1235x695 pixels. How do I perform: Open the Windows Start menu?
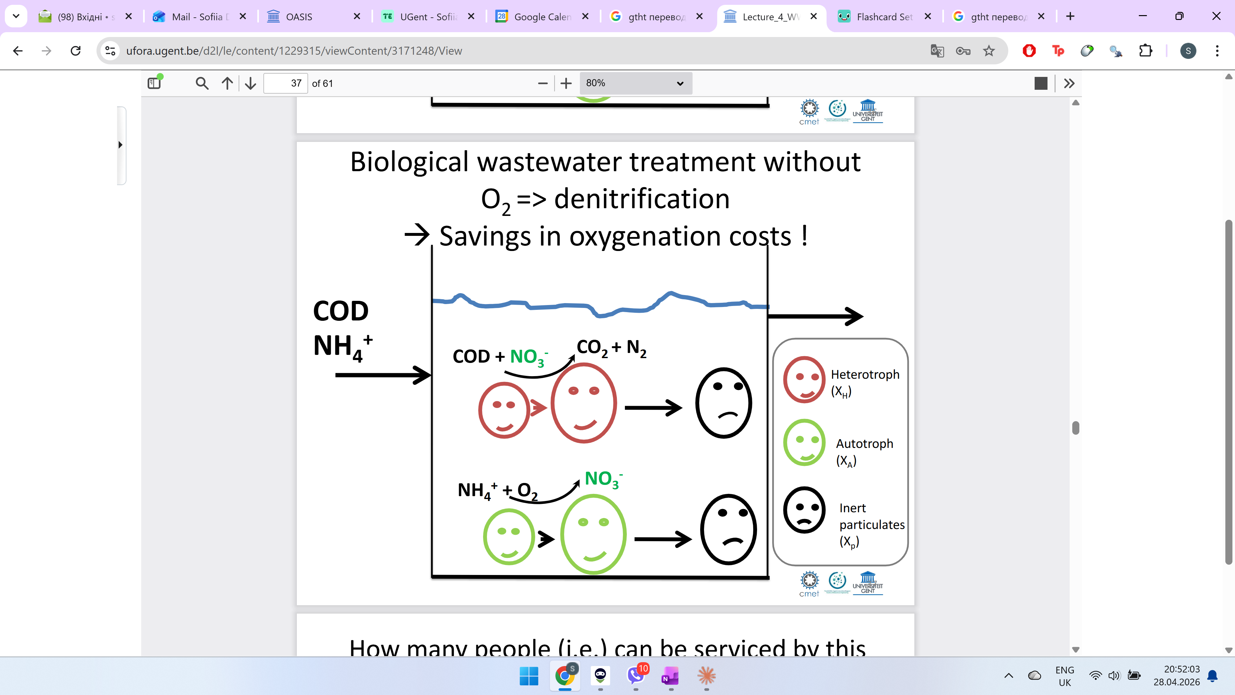[x=529, y=676]
